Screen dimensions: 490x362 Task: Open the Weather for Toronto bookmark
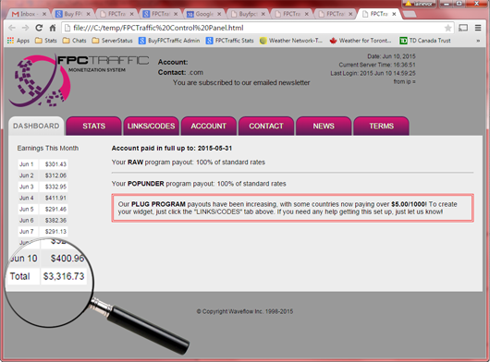361,41
